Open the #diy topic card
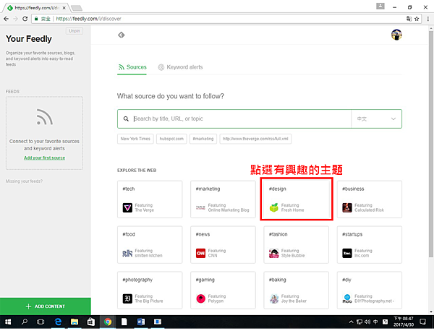The width and height of the screenshot is (434, 331). tap(370, 291)
